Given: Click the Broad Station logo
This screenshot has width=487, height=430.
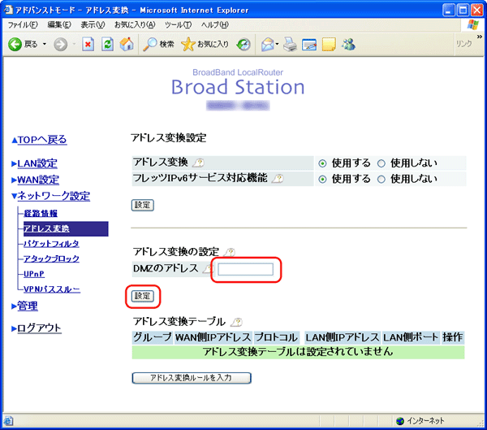Looking at the screenshot, I should (238, 87).
